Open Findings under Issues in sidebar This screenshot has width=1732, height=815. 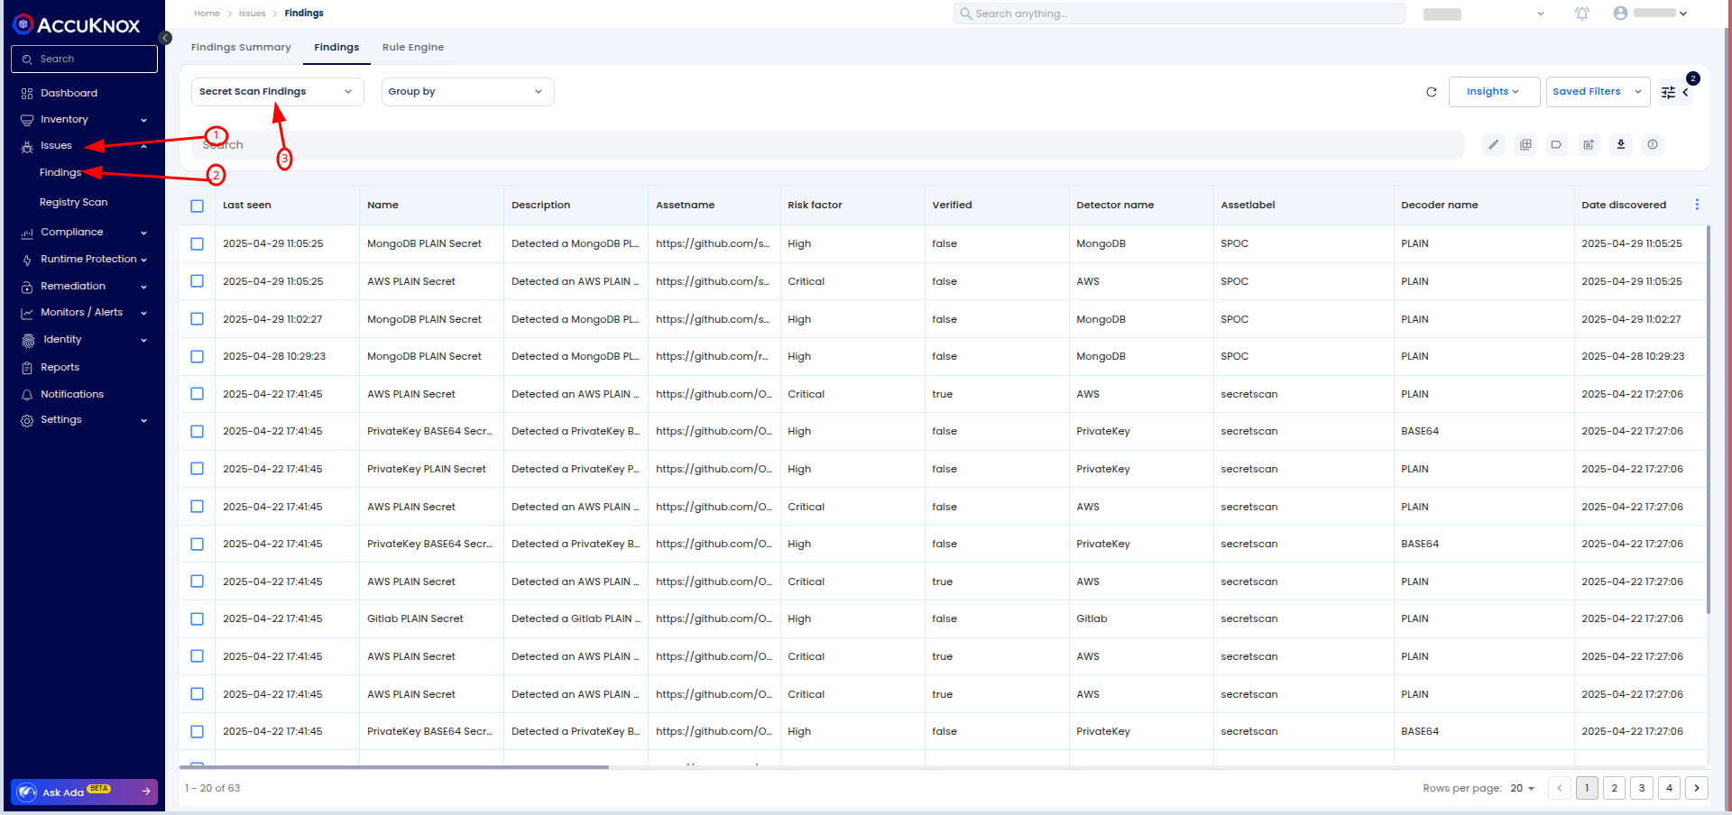tap(60, 172)
